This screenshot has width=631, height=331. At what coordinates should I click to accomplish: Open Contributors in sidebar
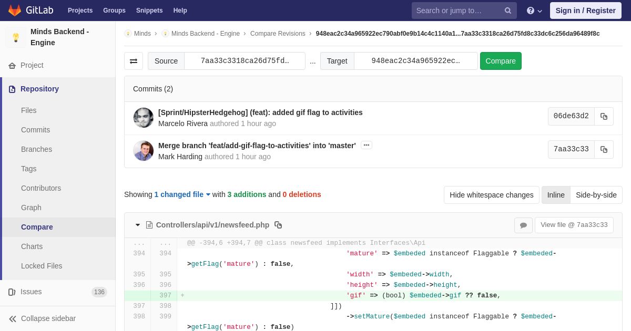(x=41, y=188)
